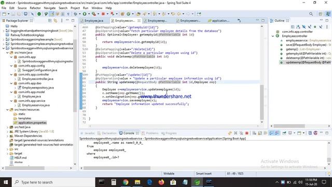Toggle Hide Fields in Outline toolbar
This screenshot has width=332, height=187.
(304, 27)
